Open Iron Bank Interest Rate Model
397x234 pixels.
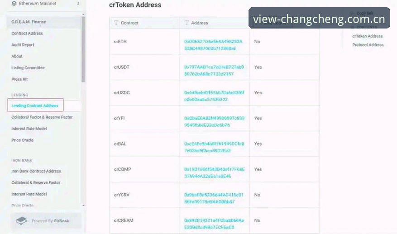pos(29,194)
